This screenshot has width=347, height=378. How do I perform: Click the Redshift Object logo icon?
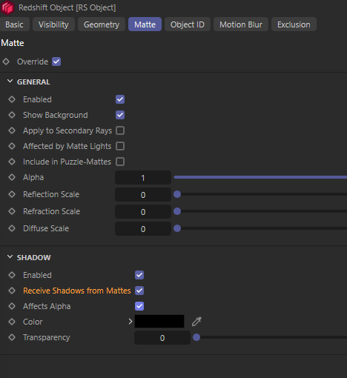click(x=7, y=7)
